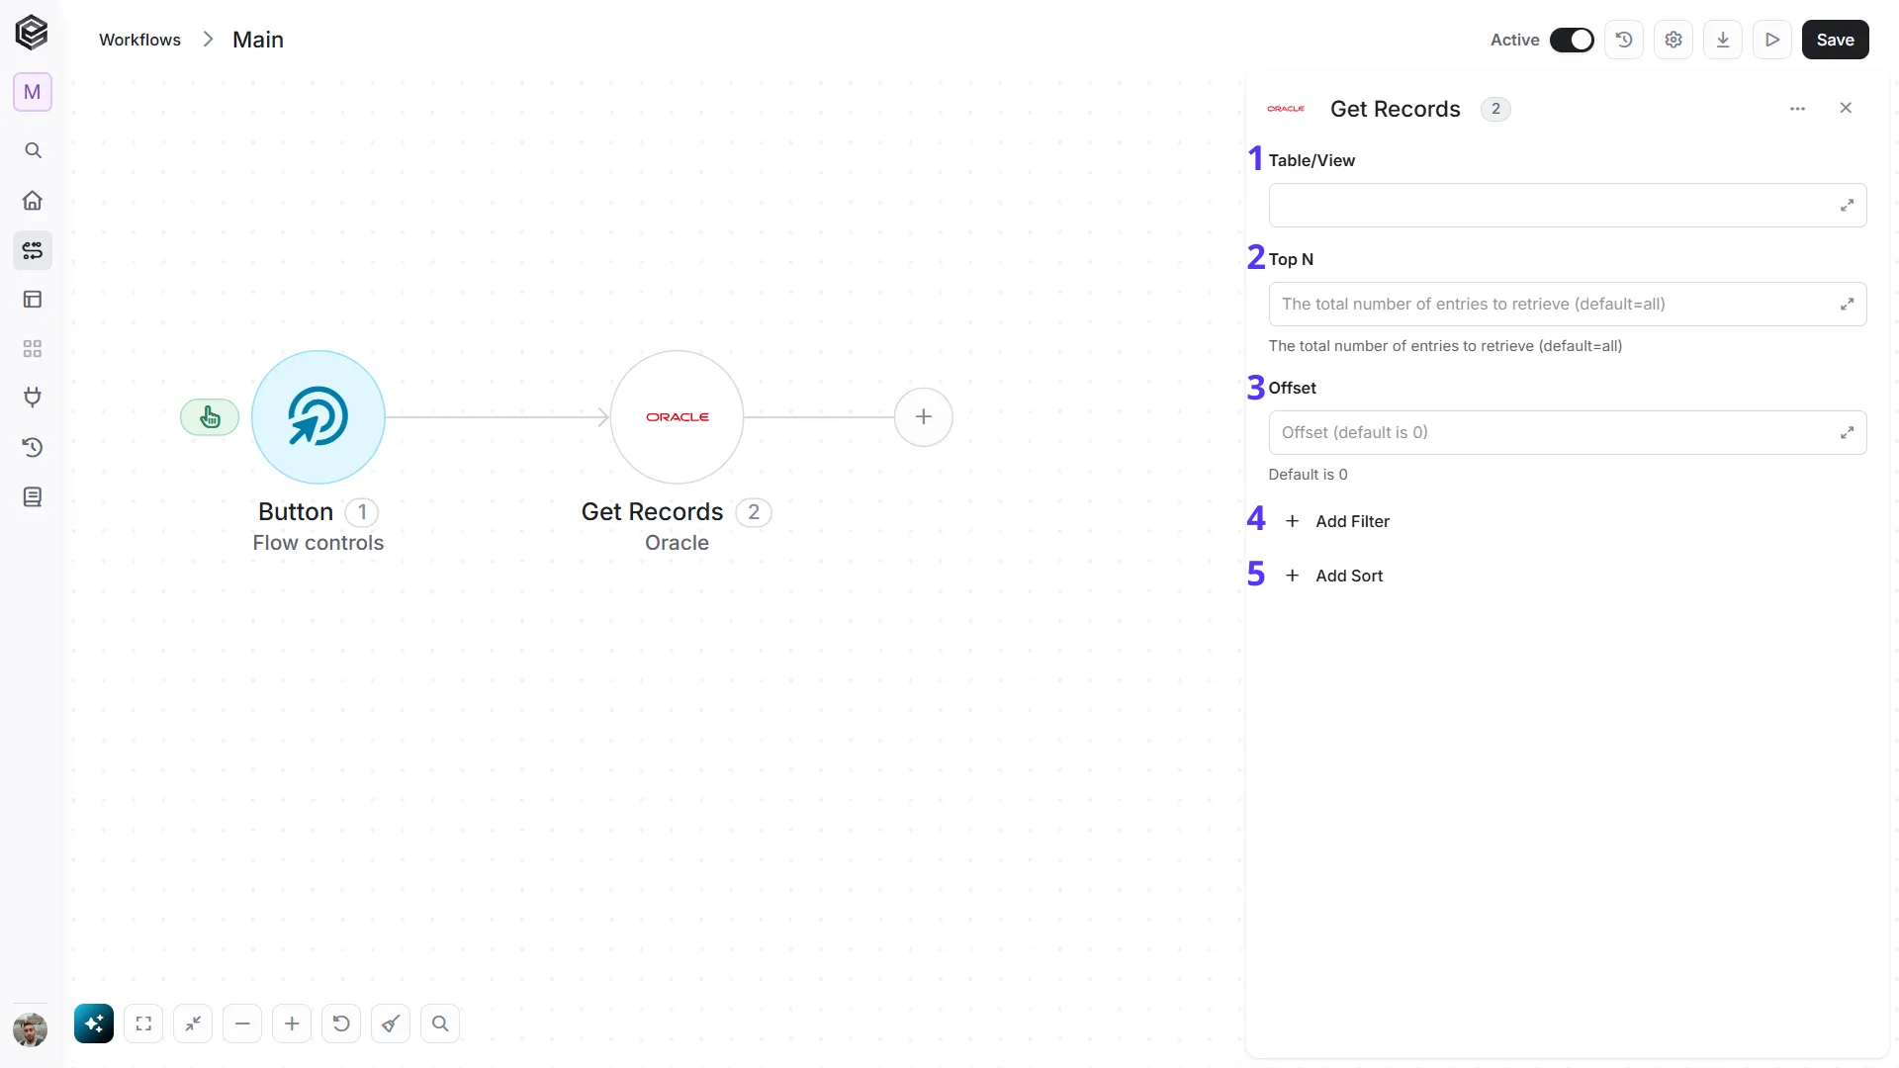Viewport: 1899px width, 1068px height.
Task: Open the logs document sidebar icon
Action: pyautogui.click(x=33, y=496)
